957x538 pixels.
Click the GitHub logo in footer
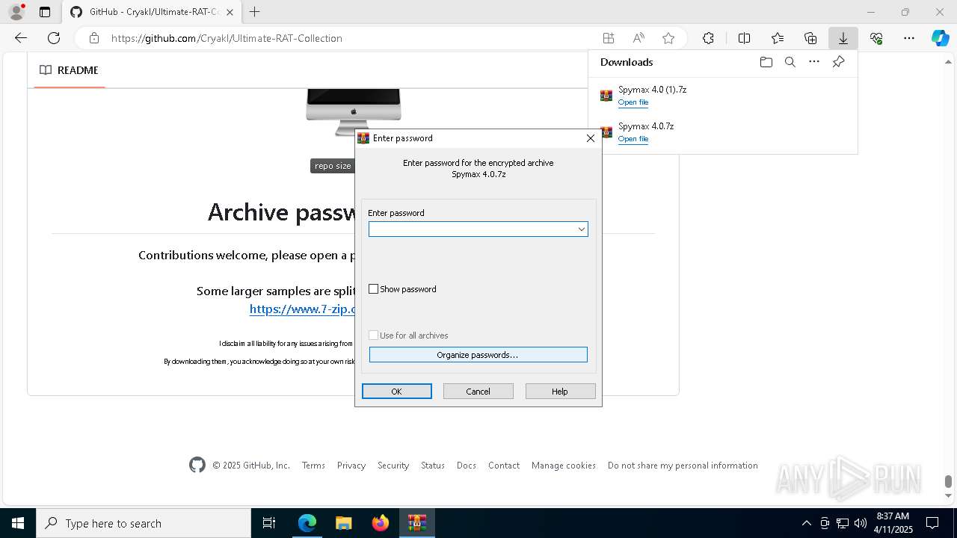click(197, 466)
